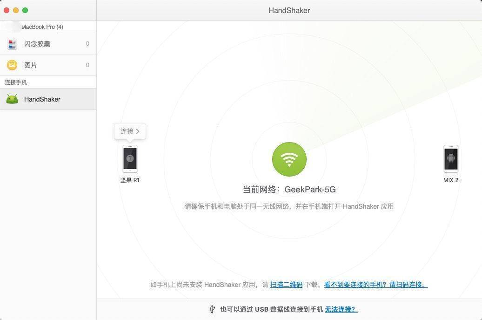Click the MacBook Pro (4) sidebar entry

point(42,27)
